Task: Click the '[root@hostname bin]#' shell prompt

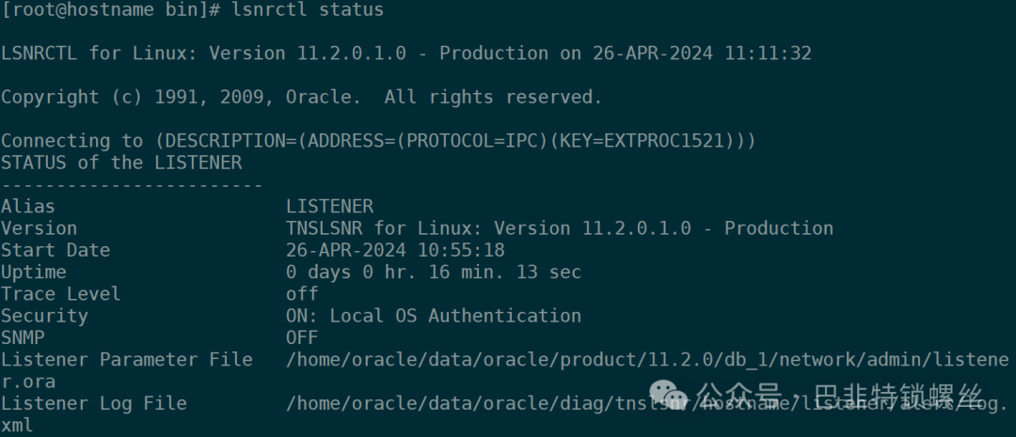Action: click(x=110, y=10)
